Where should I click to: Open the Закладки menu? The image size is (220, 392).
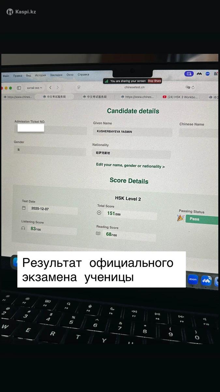pos(56,75)
